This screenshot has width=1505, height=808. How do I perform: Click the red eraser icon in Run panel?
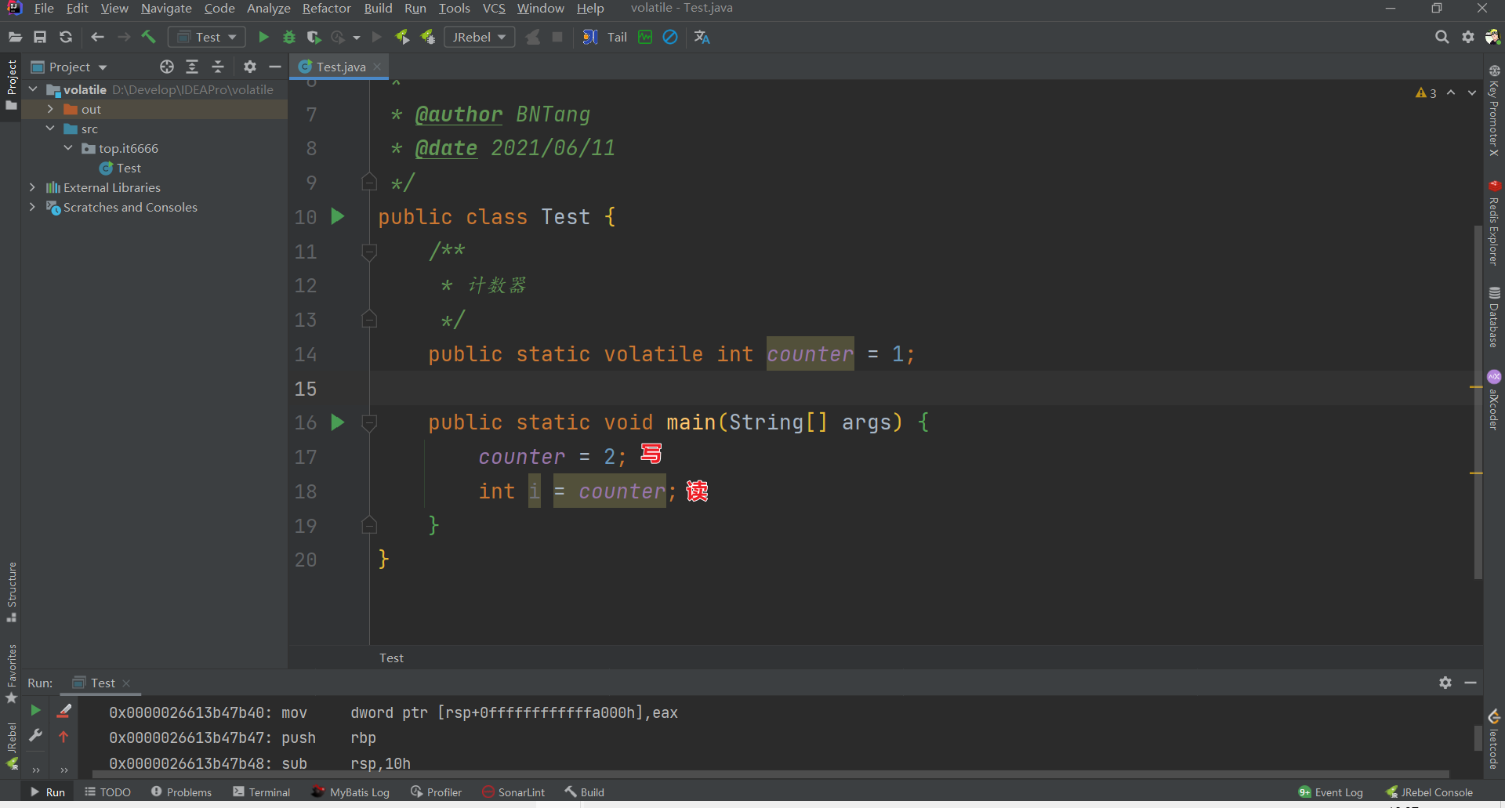click(x=64, y=710)
